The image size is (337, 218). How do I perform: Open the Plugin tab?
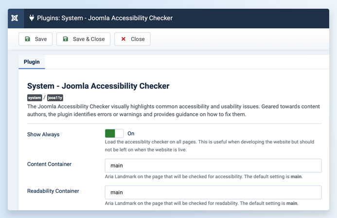point(32,62)
